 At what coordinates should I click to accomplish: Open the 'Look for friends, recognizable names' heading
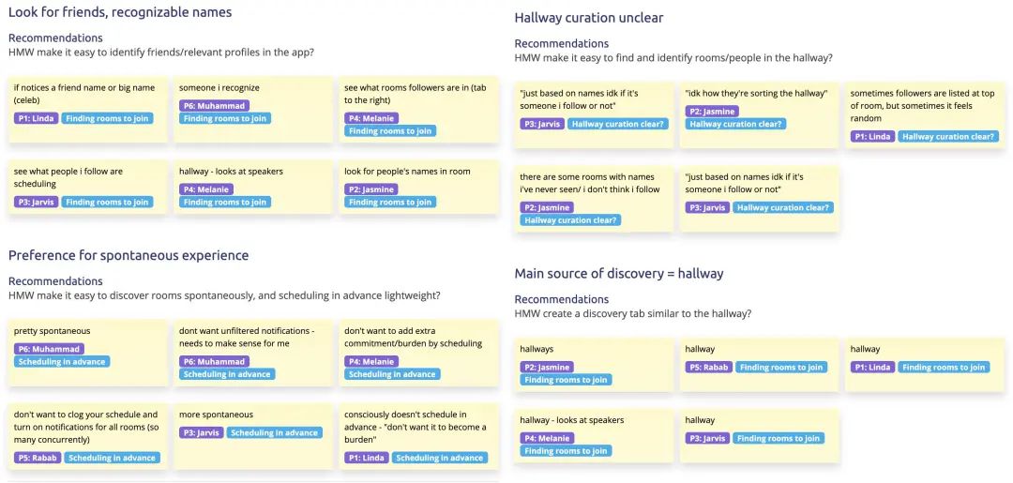(x=120, y=12)
